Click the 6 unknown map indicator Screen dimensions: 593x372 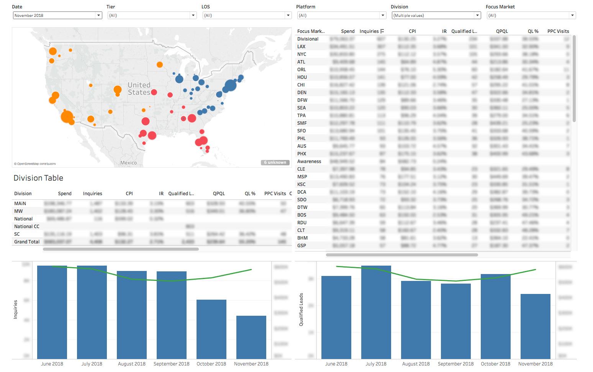coord(275,162)
